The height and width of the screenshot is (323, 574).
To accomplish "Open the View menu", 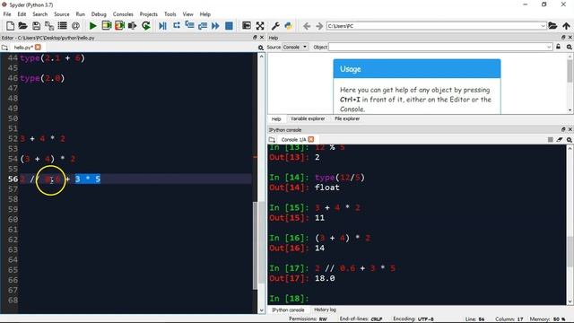I will [187, 14].
